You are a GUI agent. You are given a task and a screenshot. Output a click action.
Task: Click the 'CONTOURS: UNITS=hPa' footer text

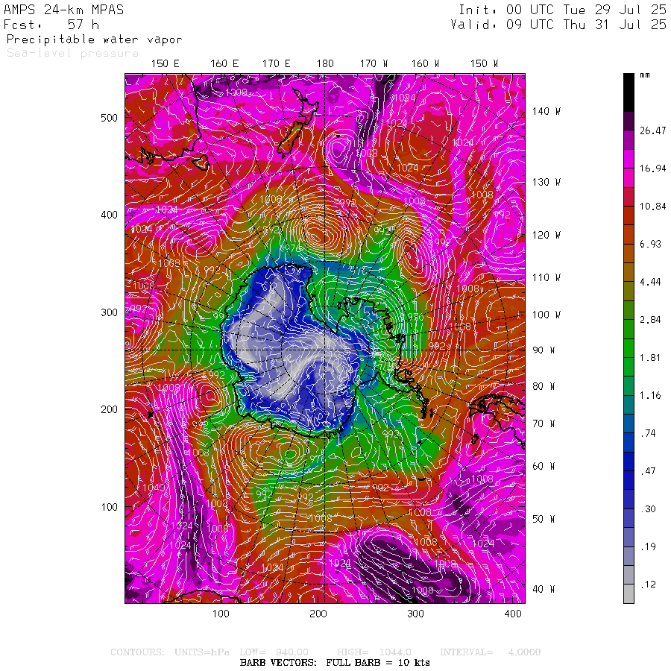[x=170, y=652]
